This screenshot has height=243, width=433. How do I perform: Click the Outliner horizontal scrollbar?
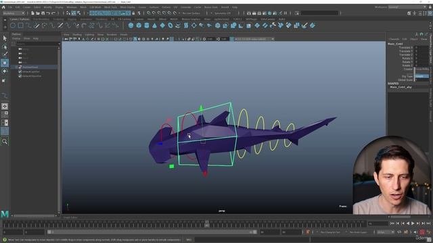click(35, 216)
